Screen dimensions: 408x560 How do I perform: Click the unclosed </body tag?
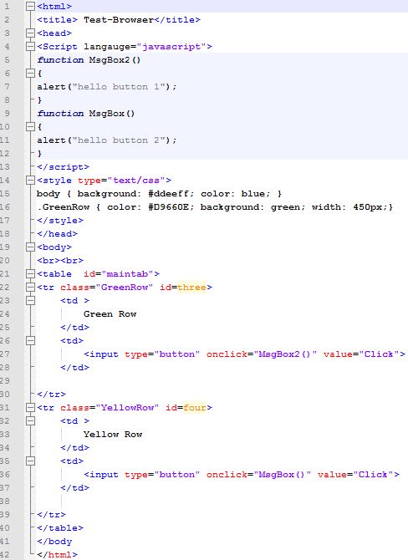pos(54,542)
